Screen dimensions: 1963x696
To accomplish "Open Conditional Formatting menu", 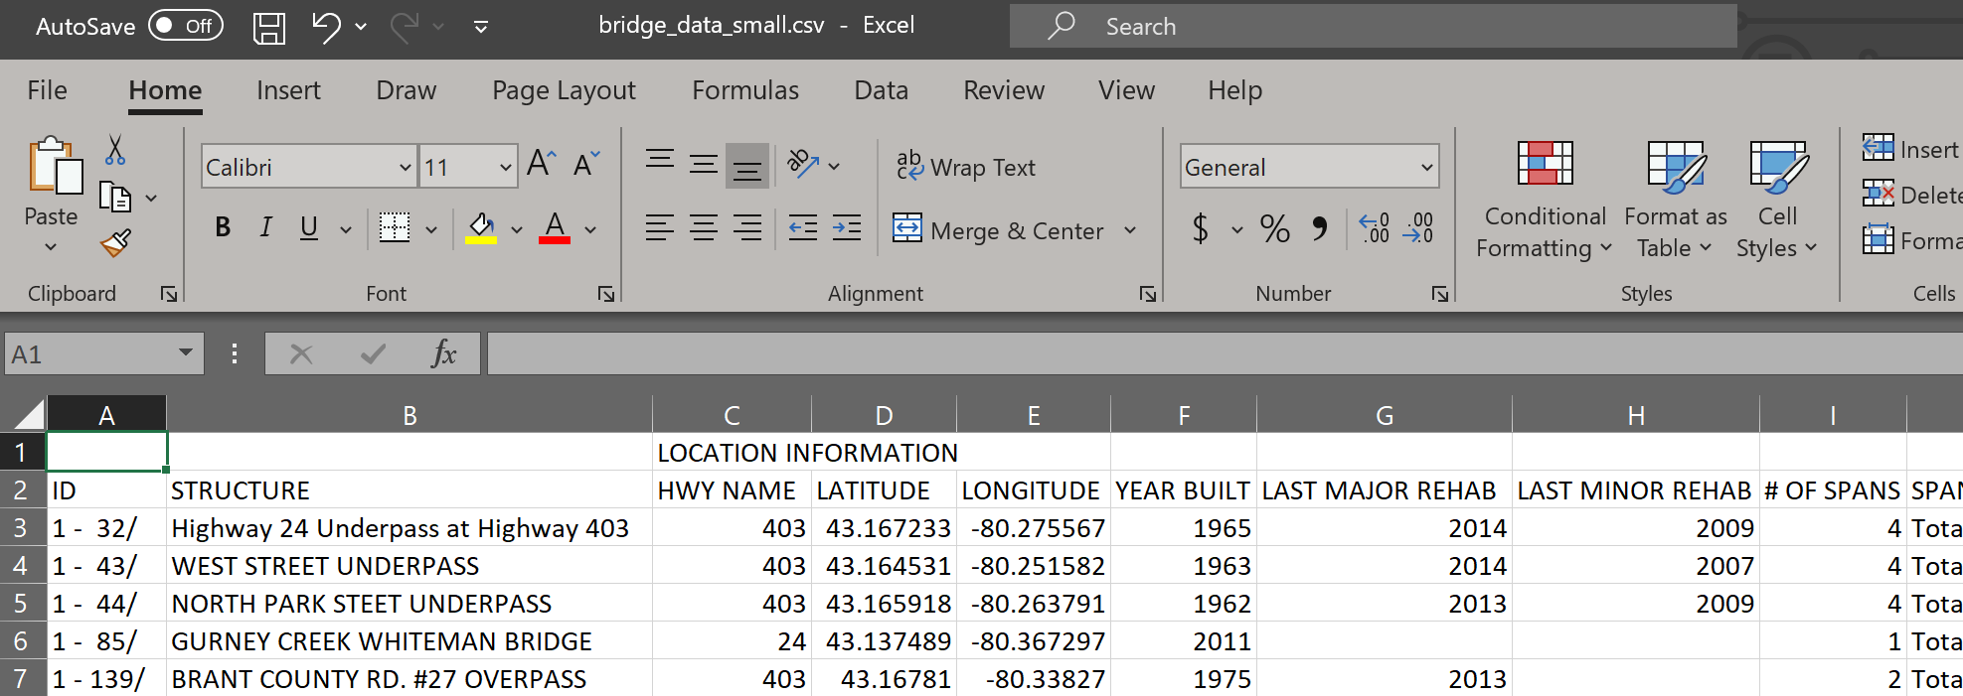I will pyautogui.click(x=1544, y=202).
